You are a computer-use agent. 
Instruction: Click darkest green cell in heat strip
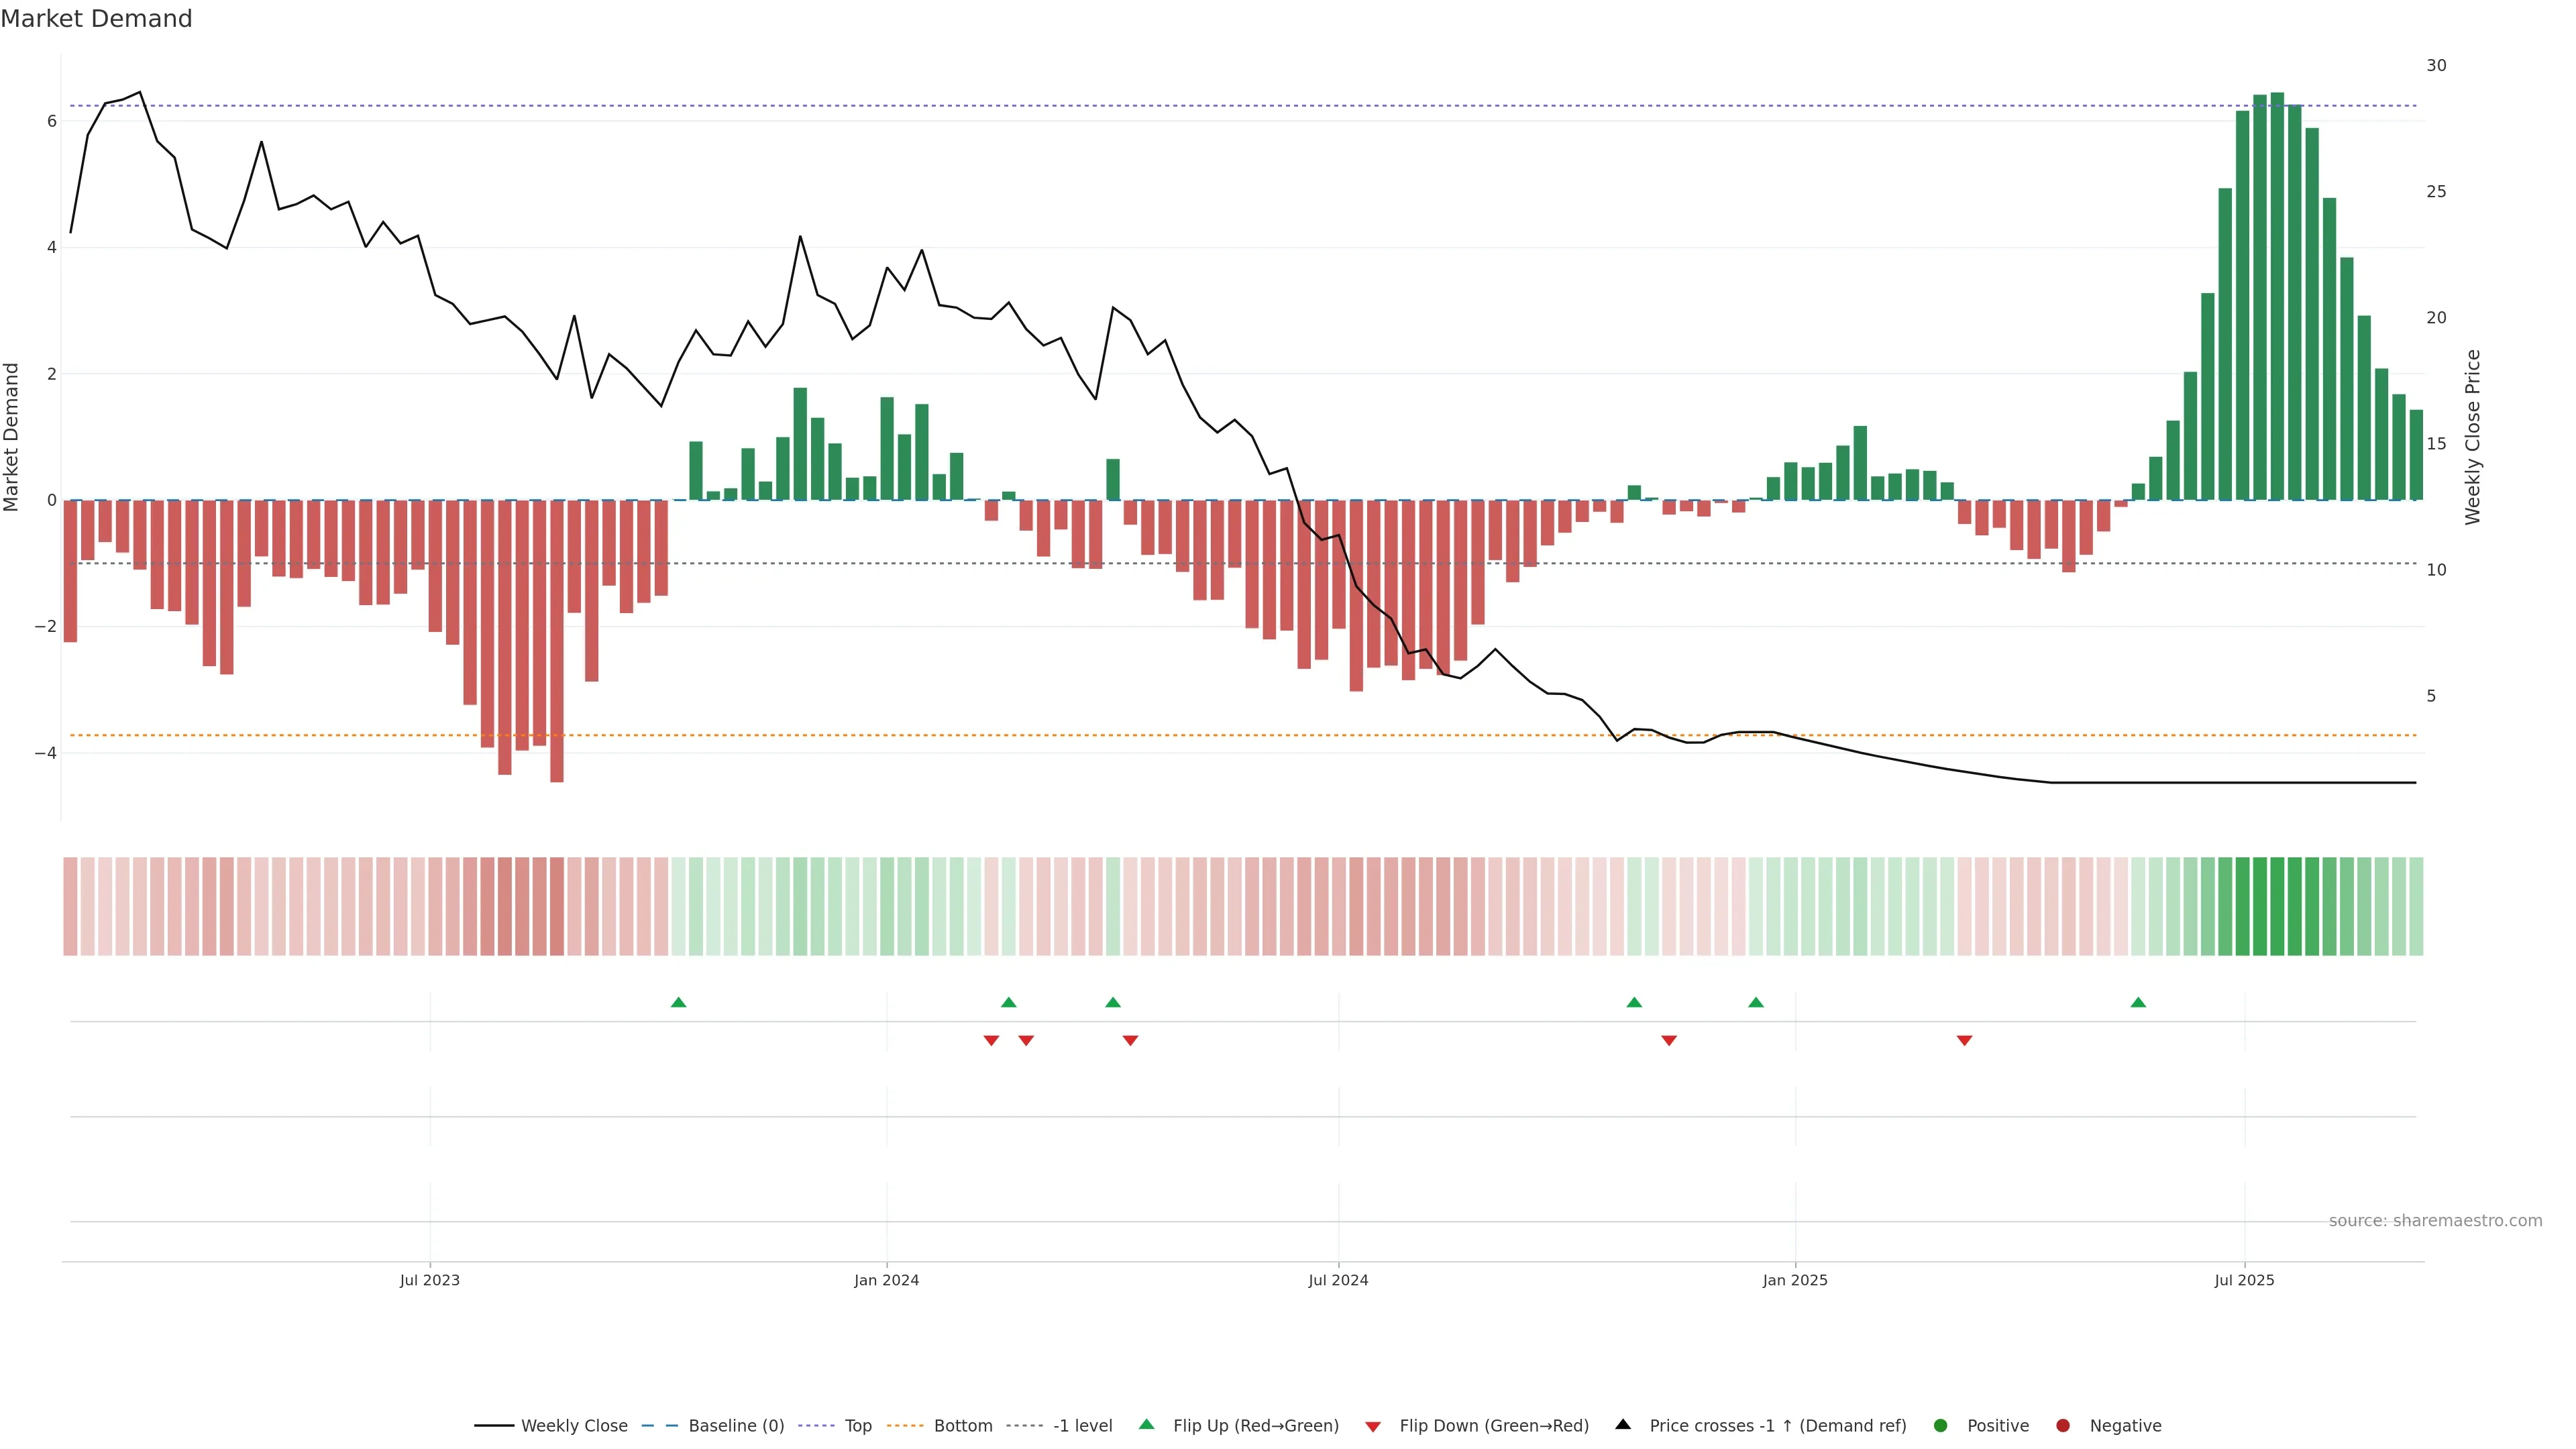[x=2277, y=906]
